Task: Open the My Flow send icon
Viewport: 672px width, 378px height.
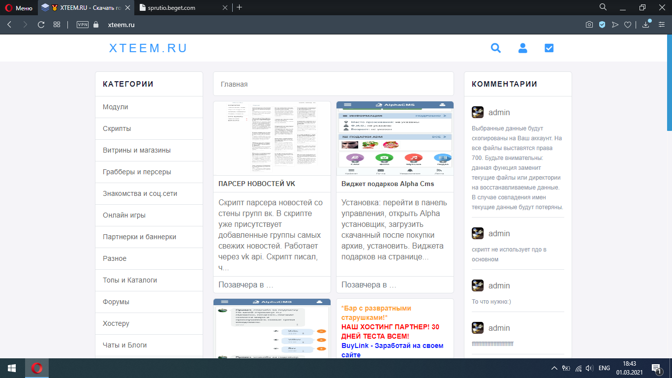Action: [615, 25]
